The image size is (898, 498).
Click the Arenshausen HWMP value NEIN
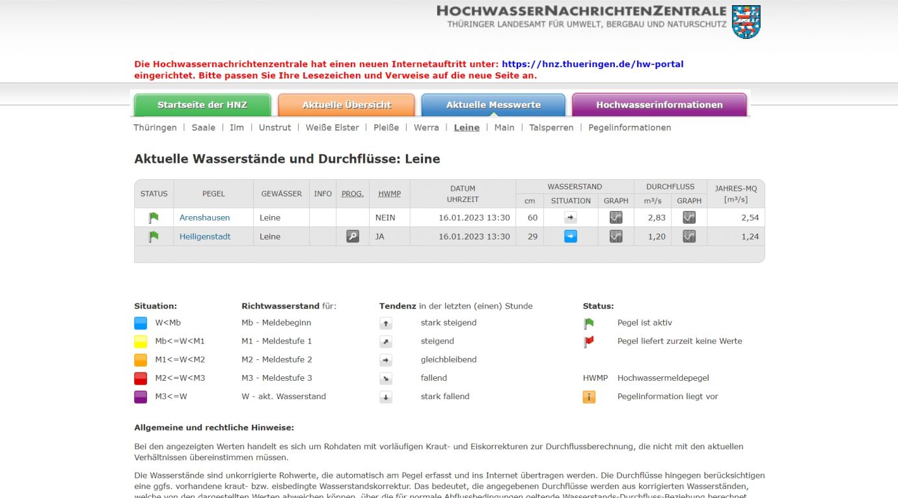[385, 217]
